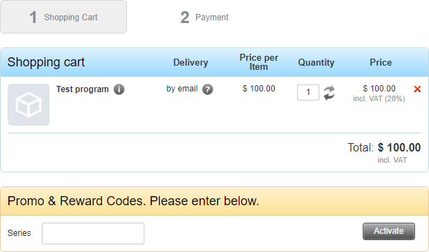The image size is (429, 252).
Task: Remove Test program with the red X
Action: point(417,89)
